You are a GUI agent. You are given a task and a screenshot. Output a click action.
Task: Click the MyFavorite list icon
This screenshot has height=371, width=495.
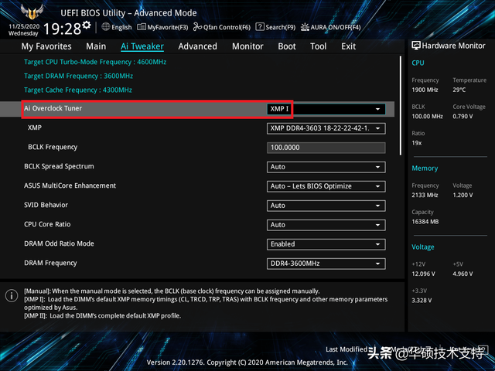pos(142,27)
